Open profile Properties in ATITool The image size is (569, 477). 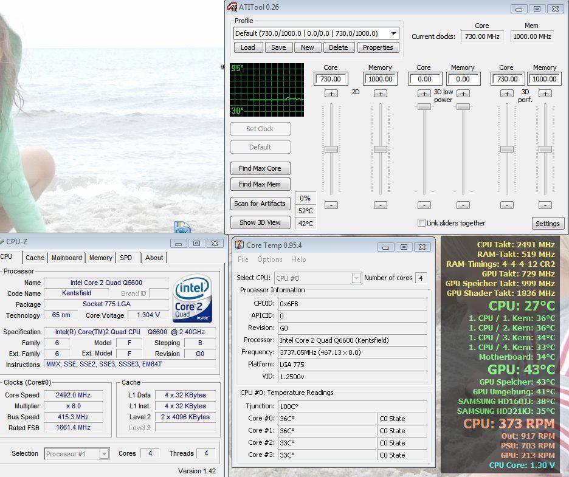pos(378,47)
